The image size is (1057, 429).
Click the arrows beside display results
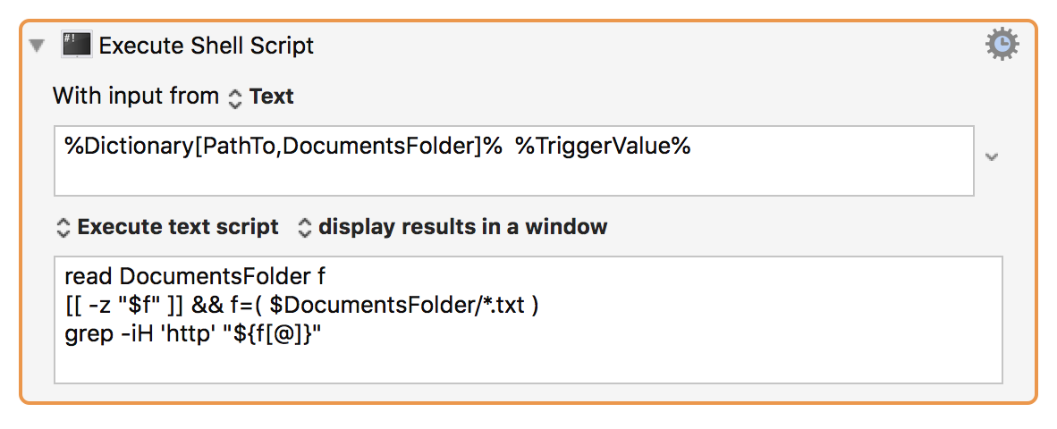tap(304, 227)
